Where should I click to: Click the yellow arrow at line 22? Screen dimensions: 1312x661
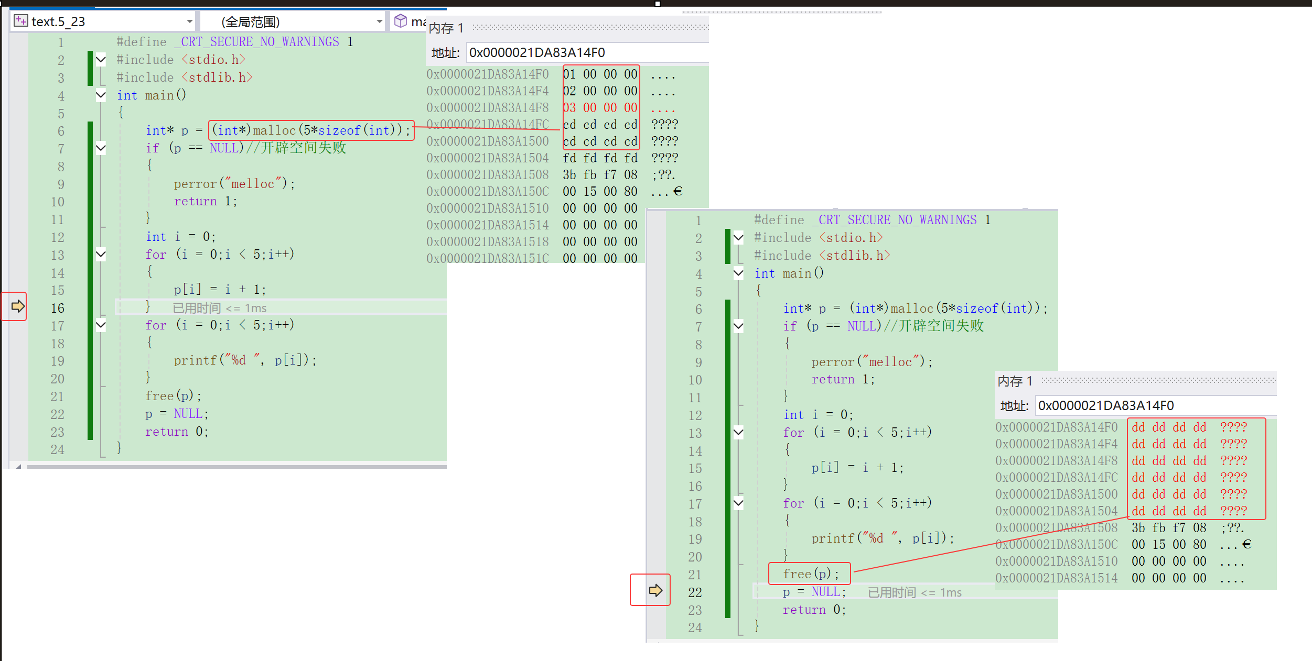[x=655, y=591]
